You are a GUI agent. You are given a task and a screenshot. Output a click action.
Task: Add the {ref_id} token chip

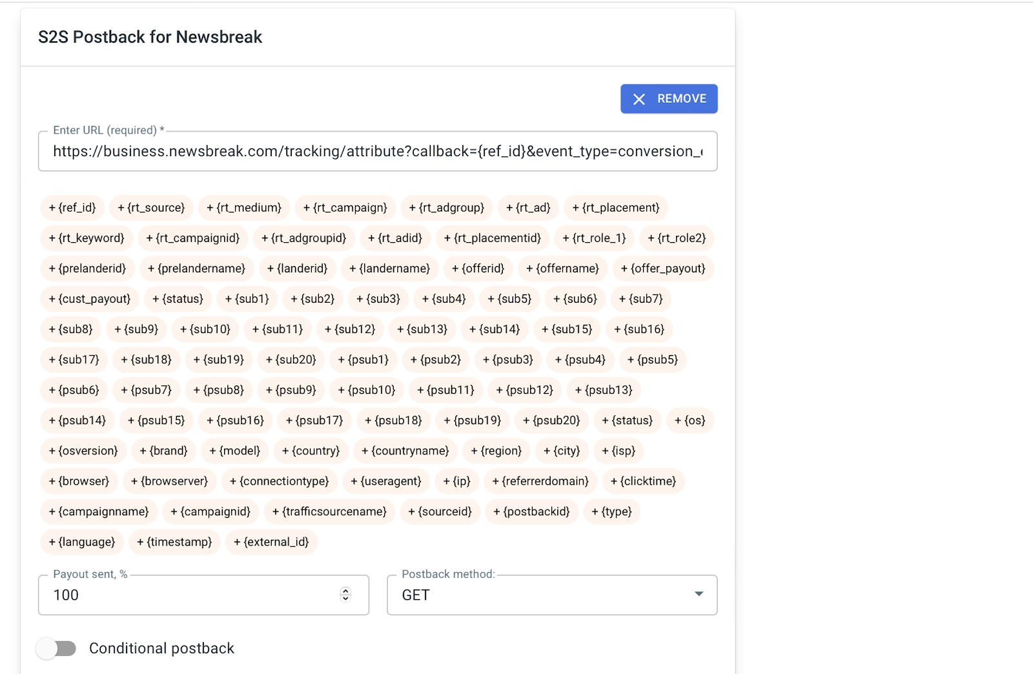tap(72, 208)
